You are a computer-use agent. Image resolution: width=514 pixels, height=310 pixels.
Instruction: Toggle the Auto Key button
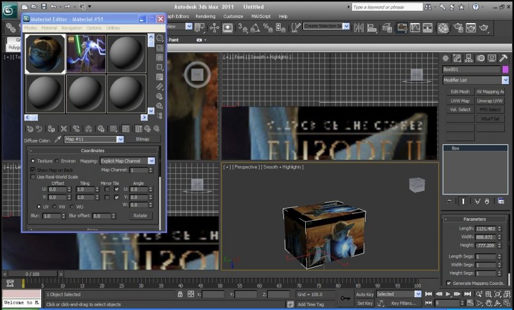coord(364,294)
